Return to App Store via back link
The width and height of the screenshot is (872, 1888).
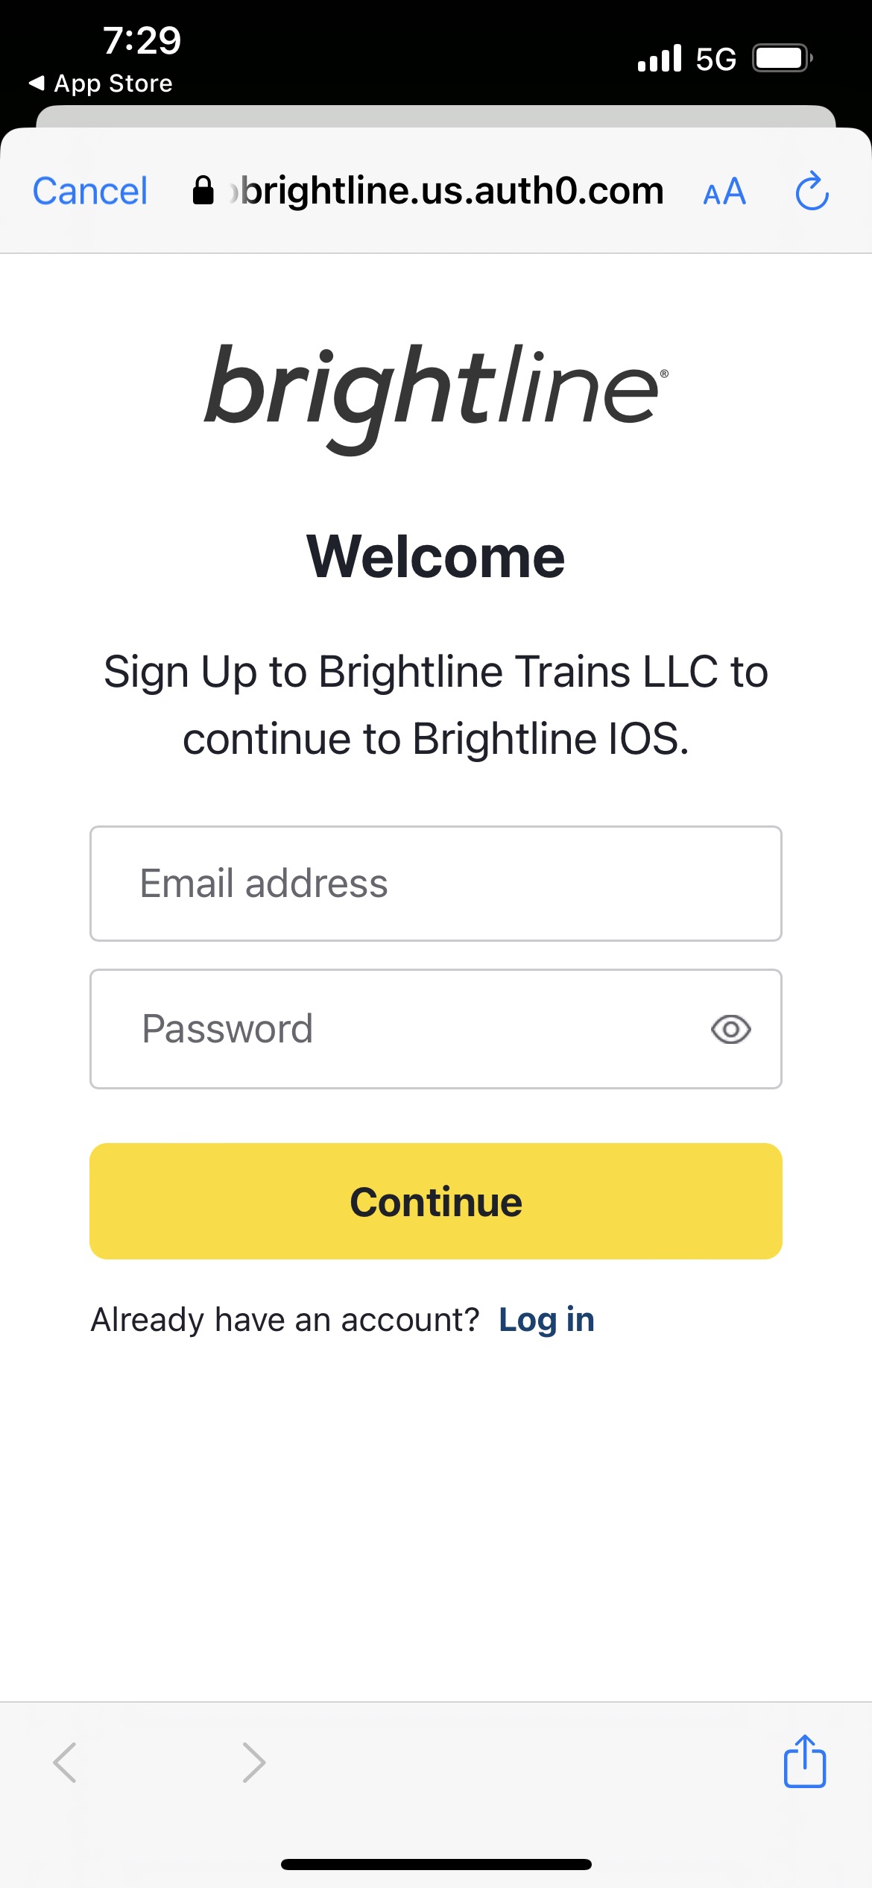pyautogui.click(x=101, y=84)
